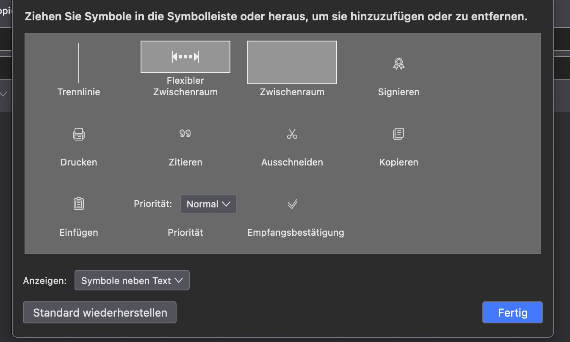570x342 pixels.
Task: Click the Priorität caption below the dropdown
Action: [x=185, y=232]
